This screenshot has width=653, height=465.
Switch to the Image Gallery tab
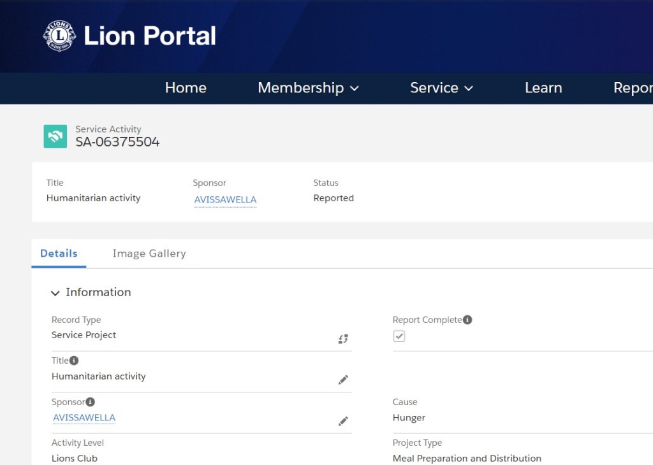[149, 254]
